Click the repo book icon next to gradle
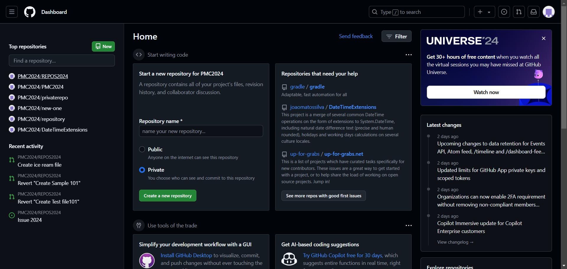 [x=284, y=87]
